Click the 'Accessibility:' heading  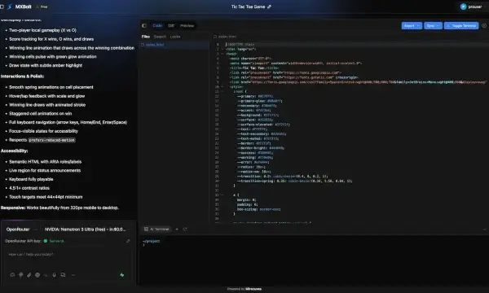(15, 151)
